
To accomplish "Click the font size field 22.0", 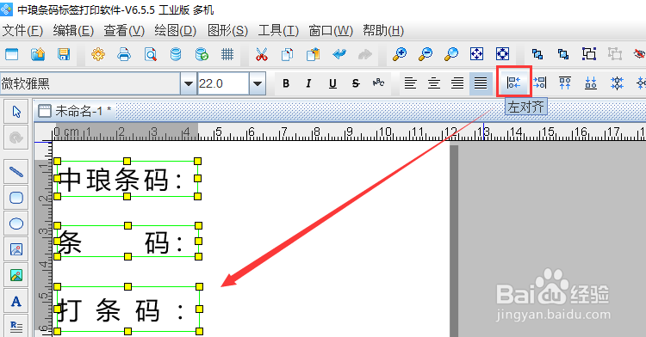I will 223,83.
